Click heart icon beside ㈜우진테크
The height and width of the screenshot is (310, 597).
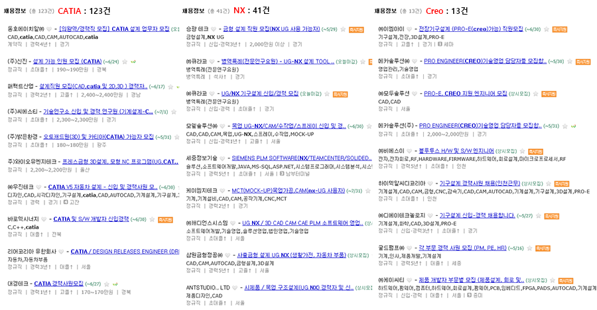[x=38, y=187]
